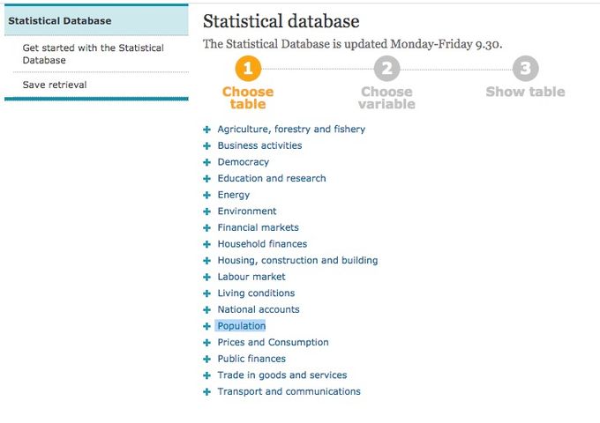The height and width of the screenshot is (423, 600).
Task: Select the Prices and Consumption category
Action: [274, 343]
